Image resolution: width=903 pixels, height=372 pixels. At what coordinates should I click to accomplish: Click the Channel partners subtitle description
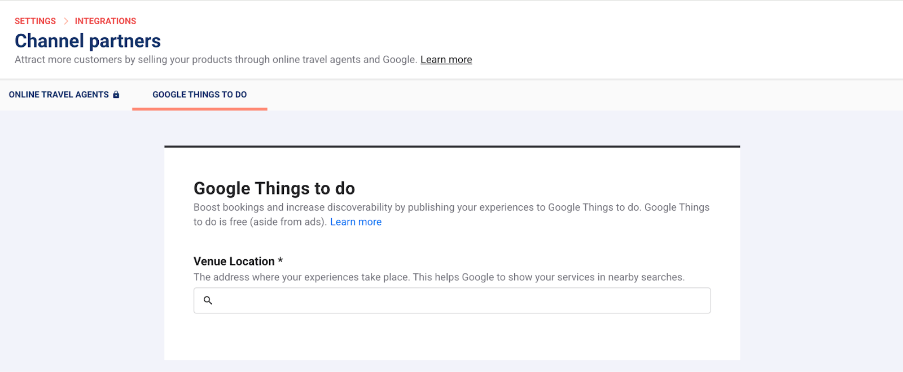[x=214, y=60]
